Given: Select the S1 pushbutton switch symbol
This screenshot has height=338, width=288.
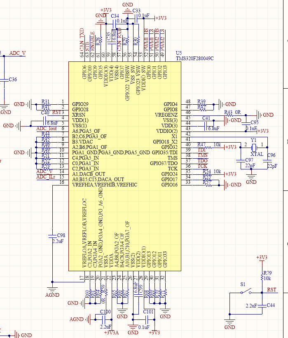Looking at the screenshot, I should 246,291.
